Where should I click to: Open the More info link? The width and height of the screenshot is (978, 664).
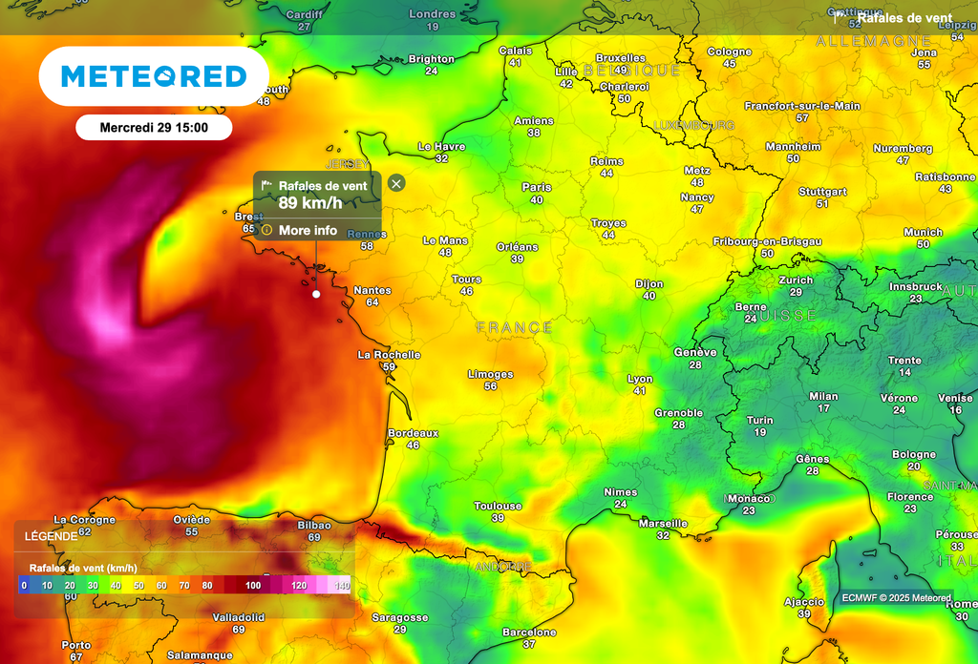tap(308, 230)
